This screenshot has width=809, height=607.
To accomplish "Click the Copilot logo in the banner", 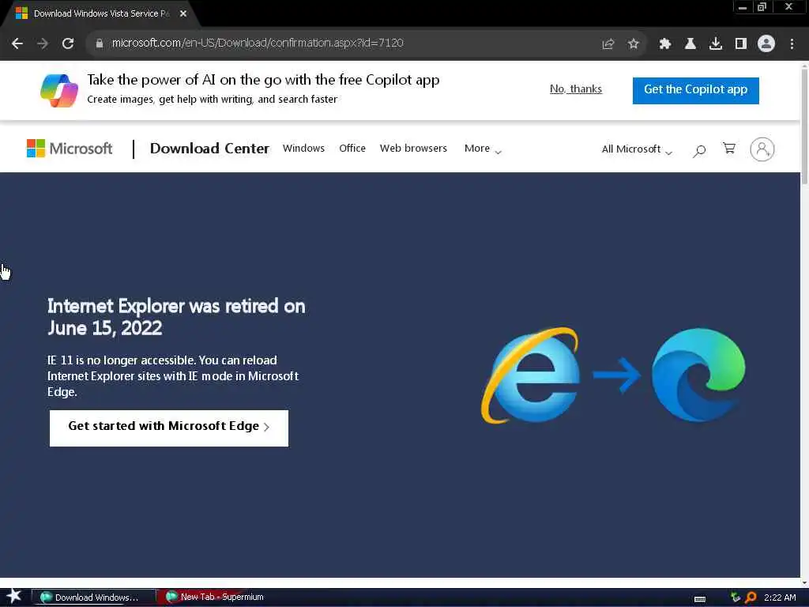I will pos(59,90).
